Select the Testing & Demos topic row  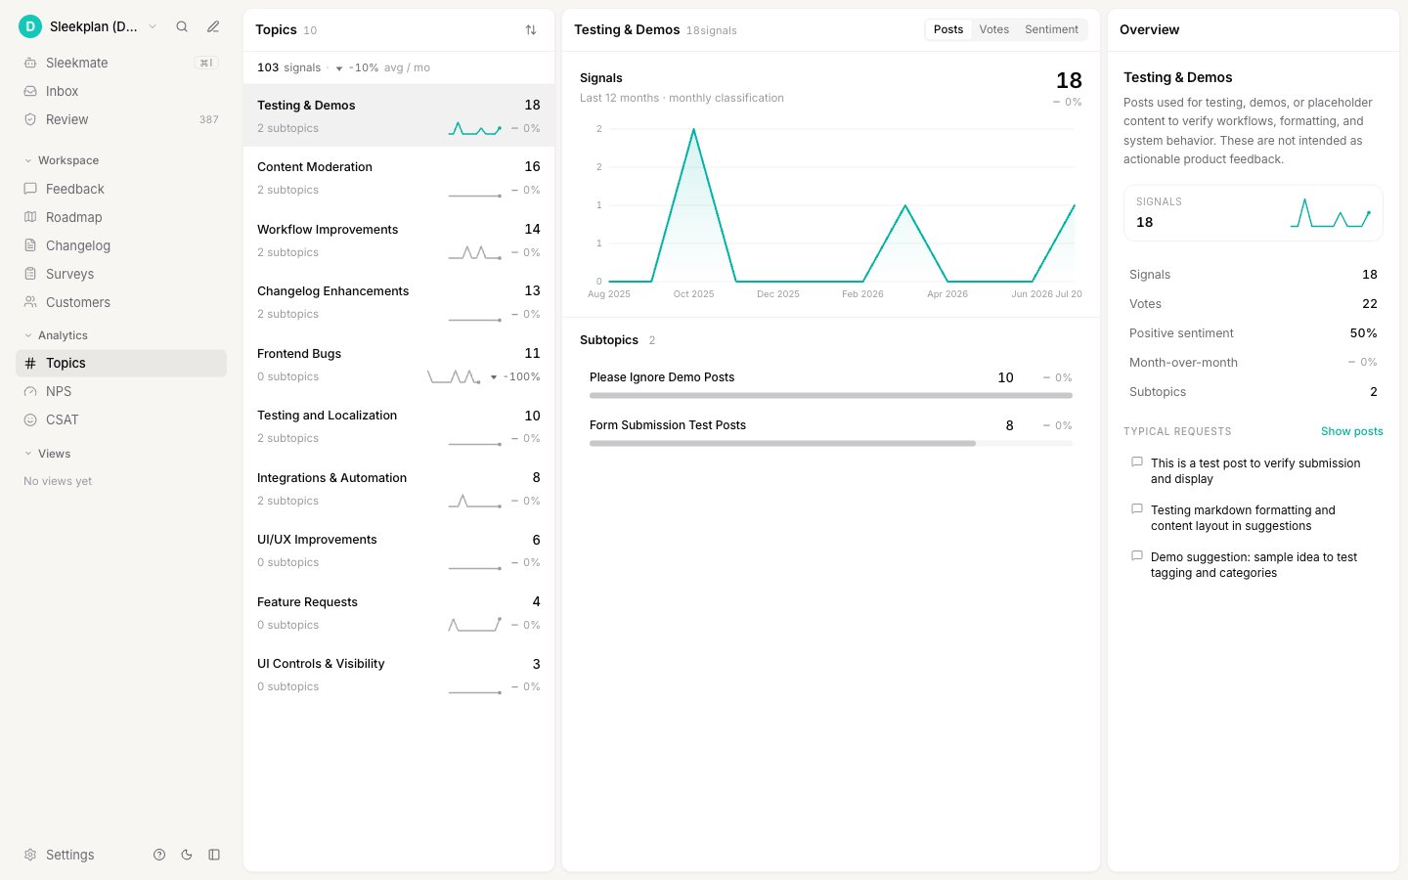point(399,115)
